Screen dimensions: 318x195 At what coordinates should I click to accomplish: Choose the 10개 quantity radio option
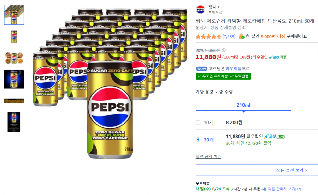click(x=198, y=122)
